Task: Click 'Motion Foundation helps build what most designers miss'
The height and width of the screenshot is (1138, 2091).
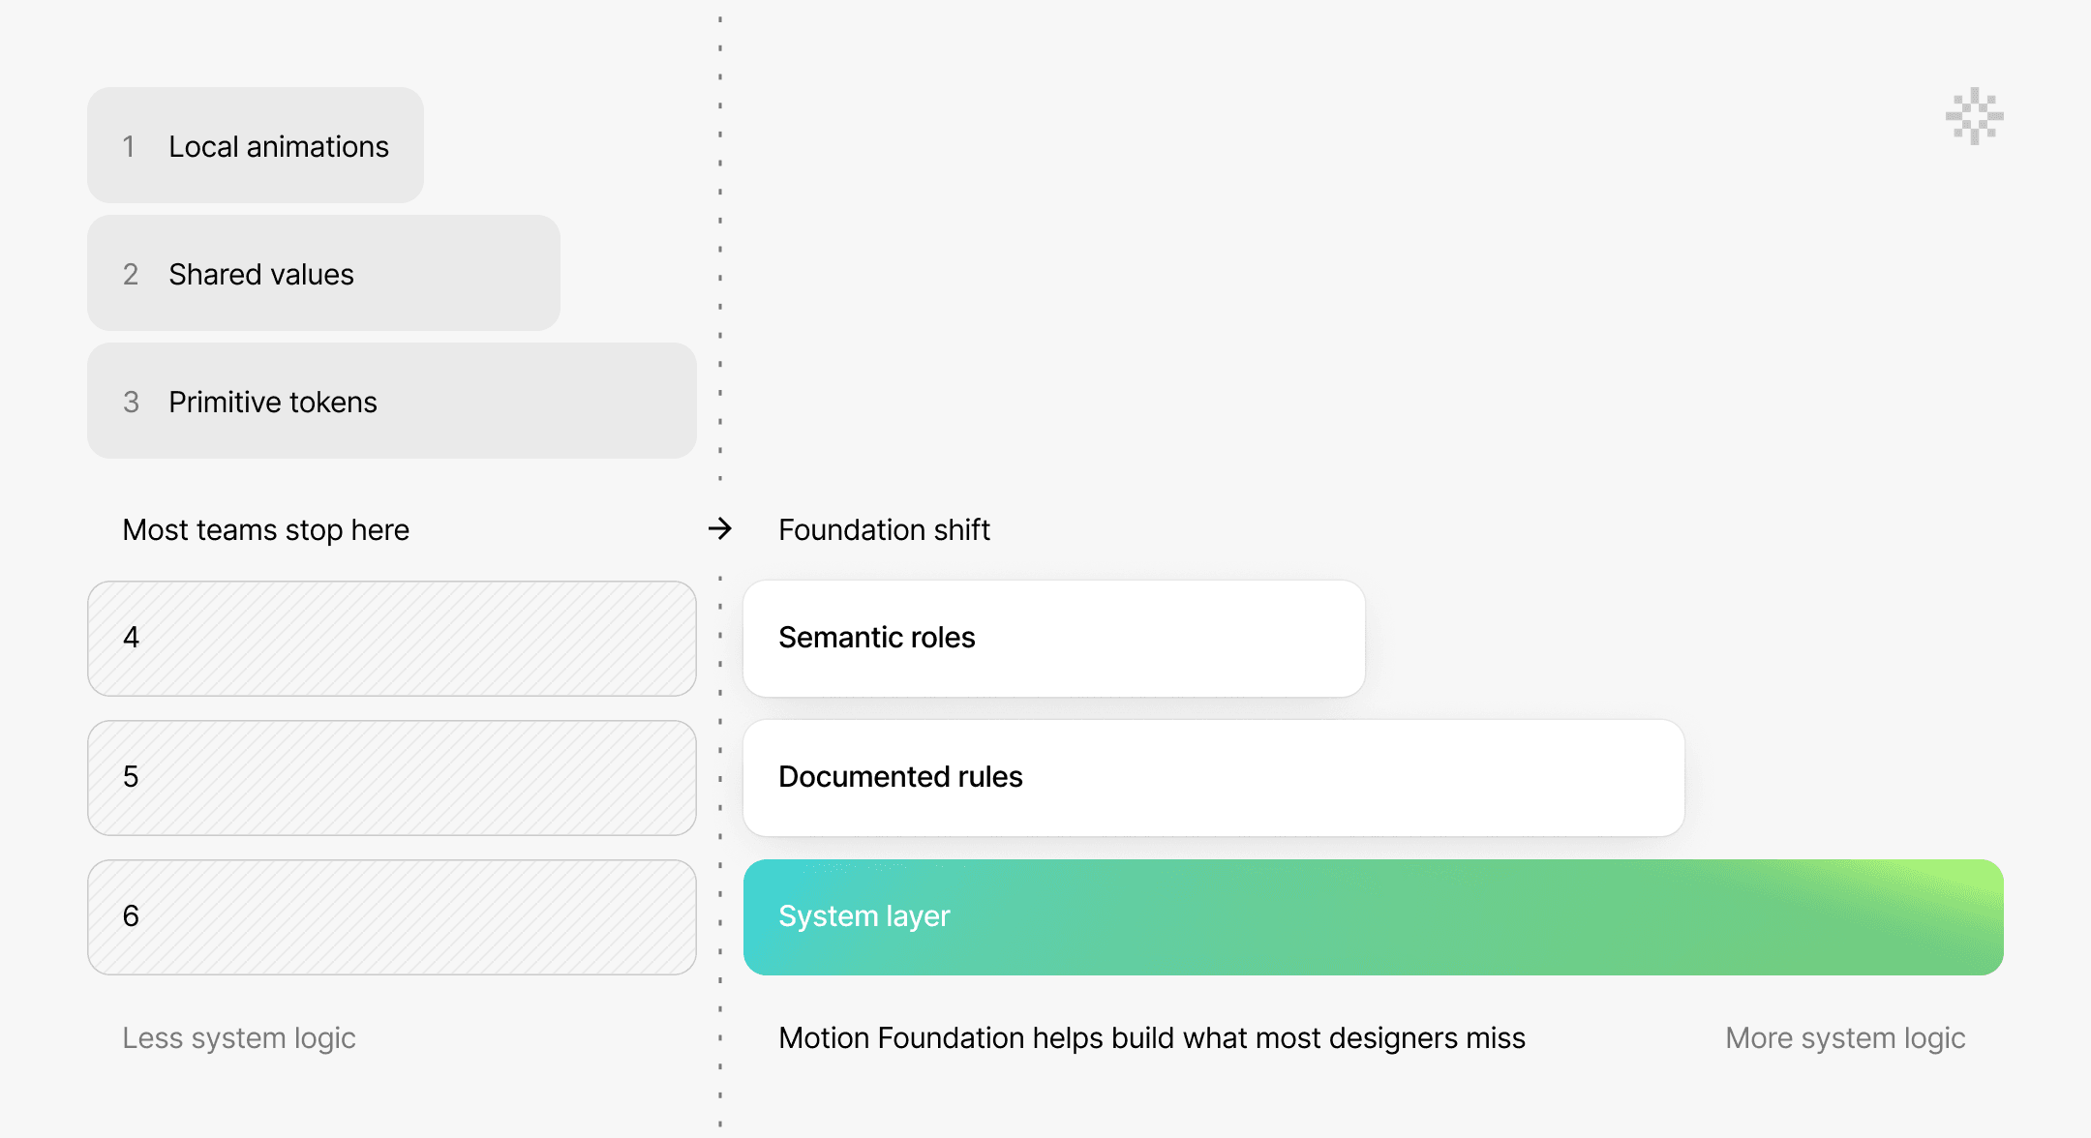Action: [1152, 1038]
